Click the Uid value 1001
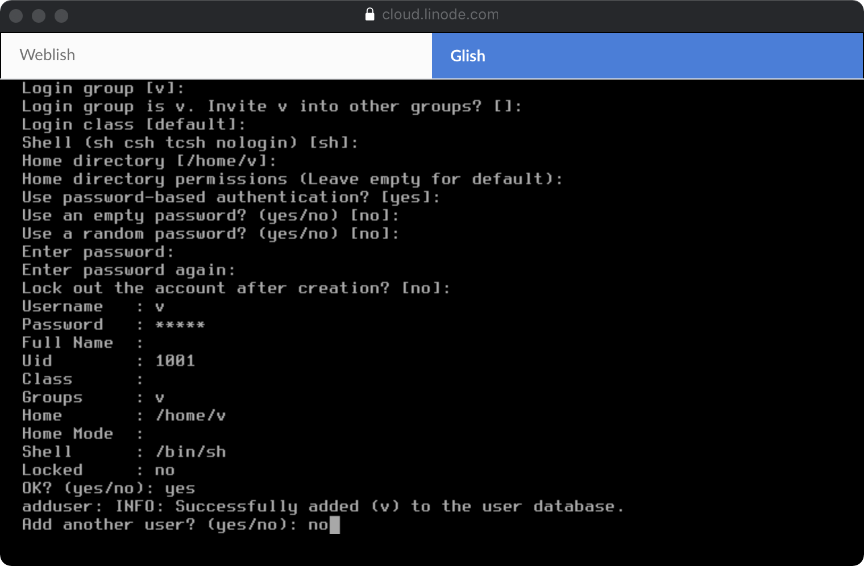The image size is (864, 566). (175, 361)
